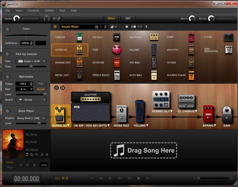Open the Pick-Up Type dropdown
This screenshot has height=187, width=238.
coord(31,61)
